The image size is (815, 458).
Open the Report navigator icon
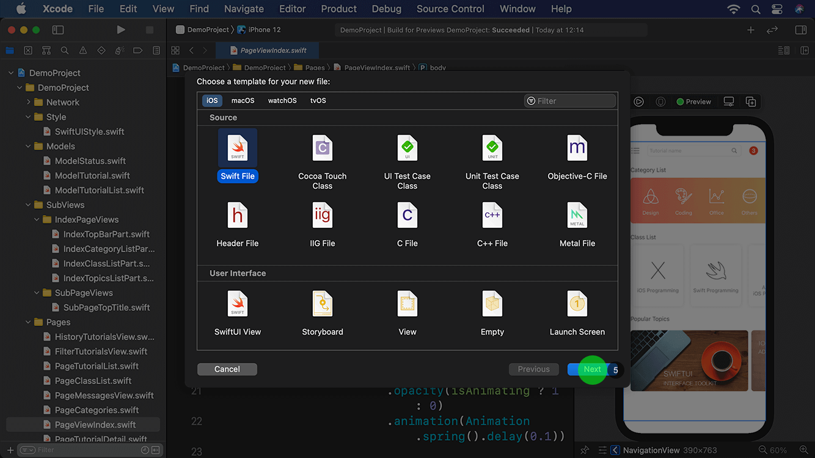[156, 51]
